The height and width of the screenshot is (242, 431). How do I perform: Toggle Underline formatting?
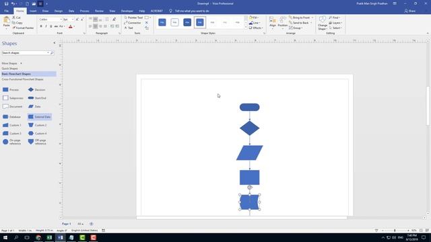tap(51, 26)
